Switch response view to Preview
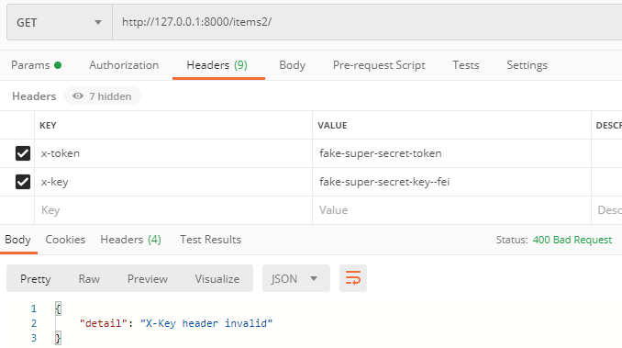The height and width of the screenshot is (348, 622). tap(147, 278)
